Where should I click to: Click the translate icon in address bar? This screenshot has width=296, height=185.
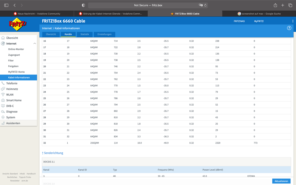click(201, 5)
